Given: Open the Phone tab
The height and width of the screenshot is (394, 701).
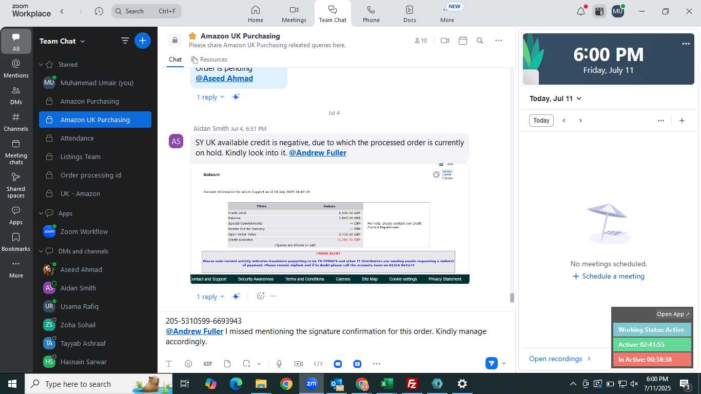Looking at the screenshot, I should click(371, 14).
